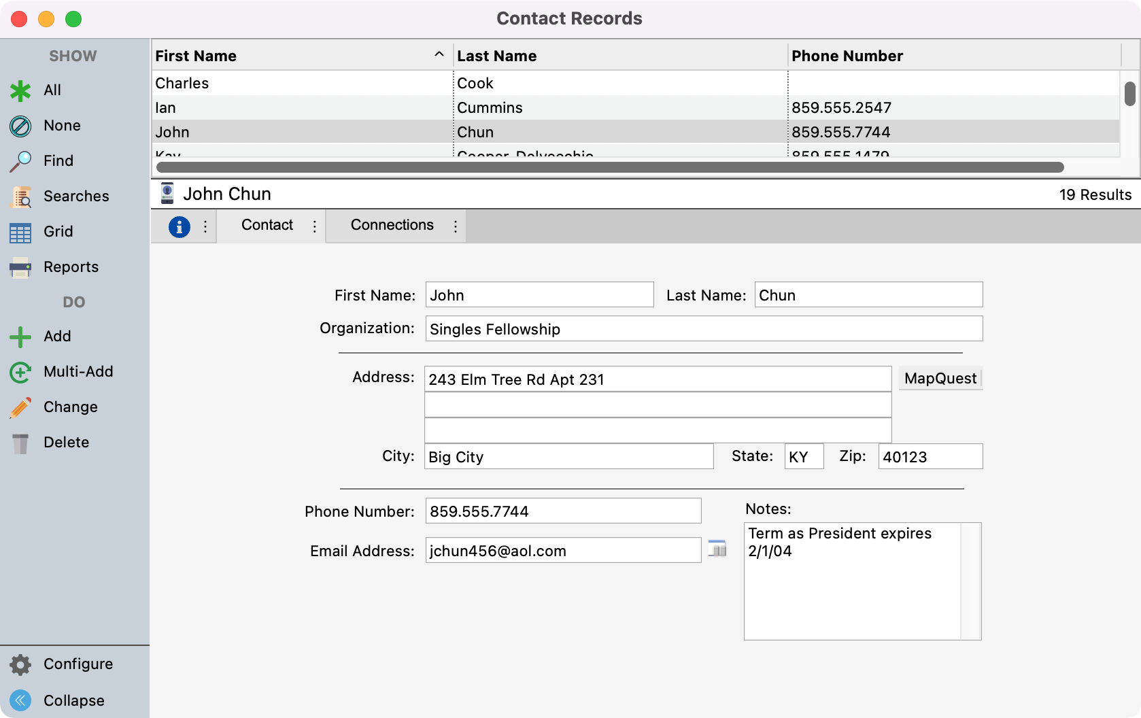Click the horizontal scrollbar under the table
This screenshot has width=1141, height=718.
click(x=609, y=167)
